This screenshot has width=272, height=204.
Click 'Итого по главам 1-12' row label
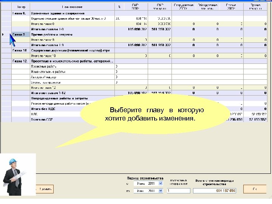(48, 93)
